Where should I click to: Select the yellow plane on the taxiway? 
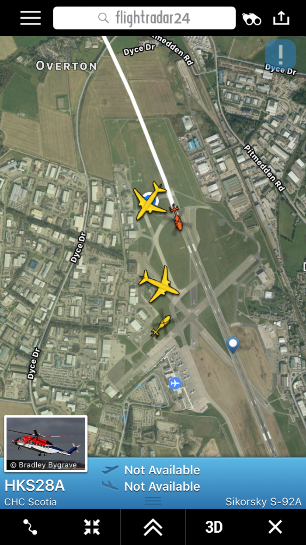159,284
